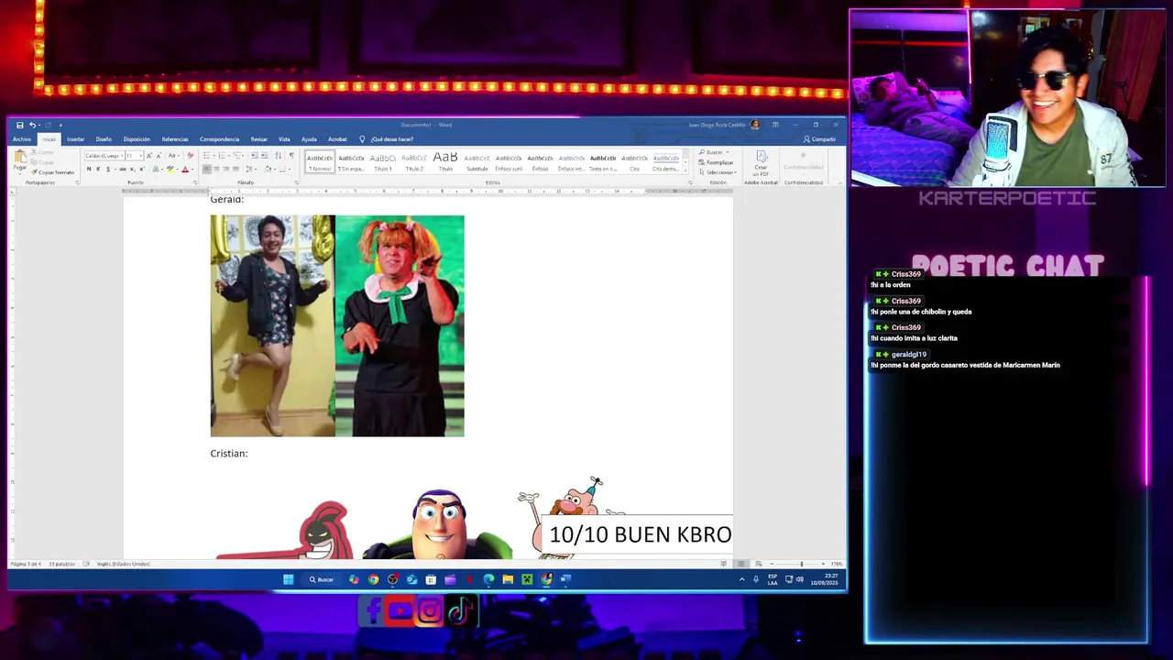The width and height of the screenshot is (1173, 660).
Task: Copy selection using Copiar
Action: 41,162
